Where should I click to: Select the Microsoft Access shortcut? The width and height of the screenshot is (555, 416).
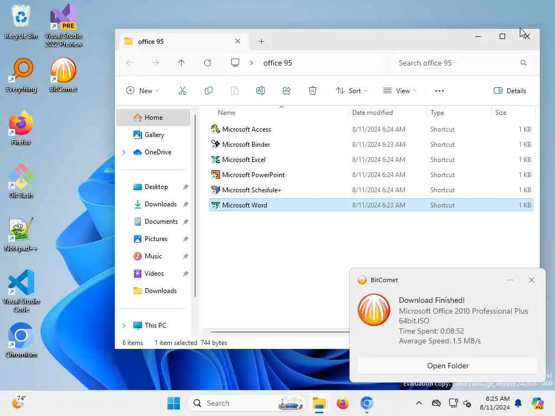(x=371, y=129)
